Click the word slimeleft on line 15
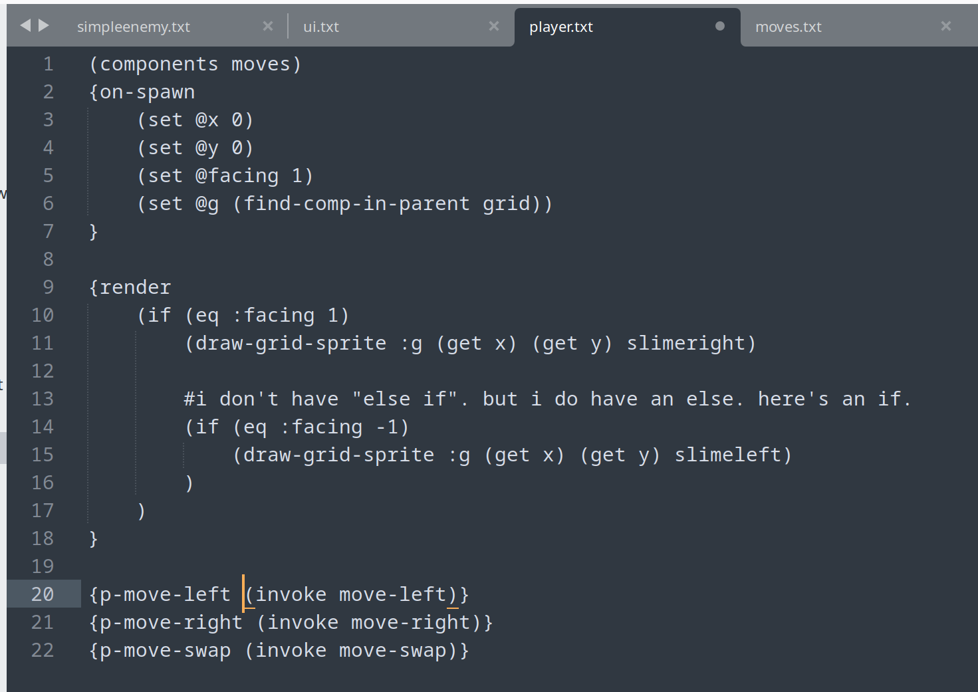 (x=730, y=455)
